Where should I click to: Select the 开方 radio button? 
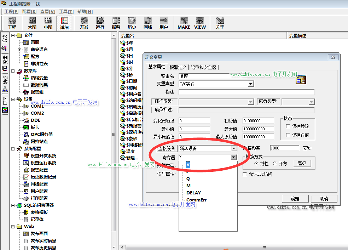275,164
